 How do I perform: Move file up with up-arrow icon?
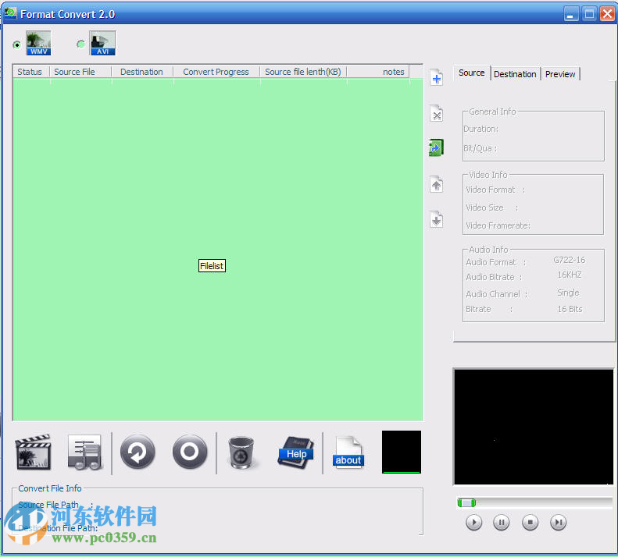coord(436,185)
